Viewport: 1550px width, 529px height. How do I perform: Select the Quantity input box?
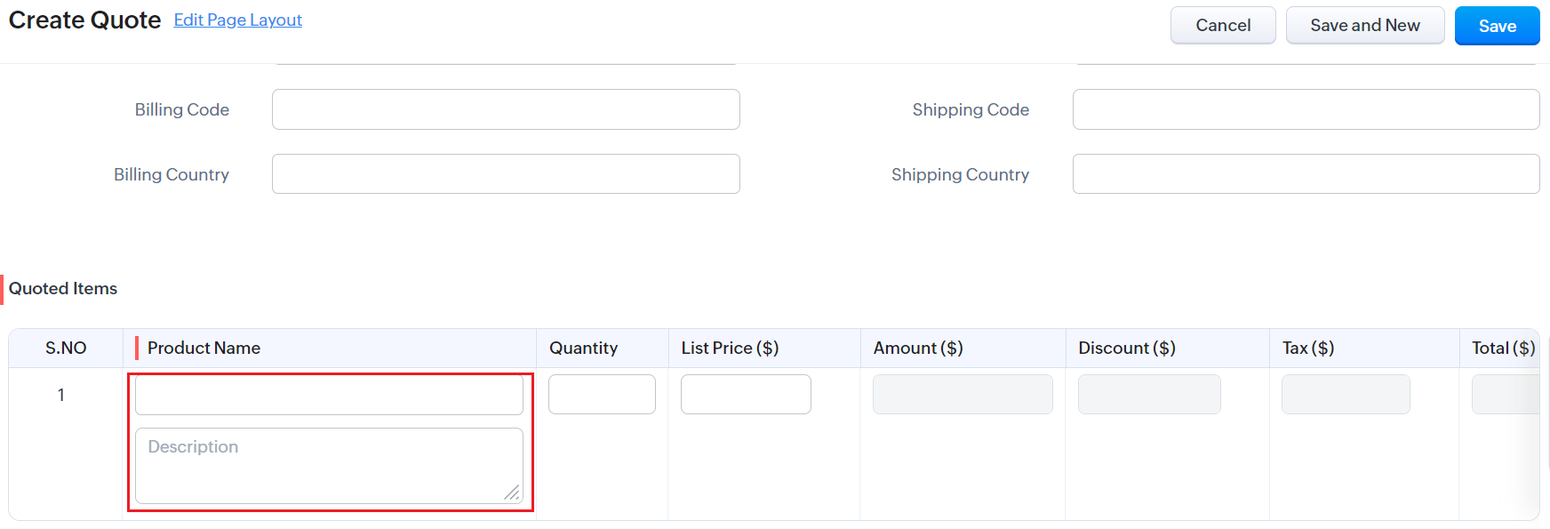tap(602, 394)
